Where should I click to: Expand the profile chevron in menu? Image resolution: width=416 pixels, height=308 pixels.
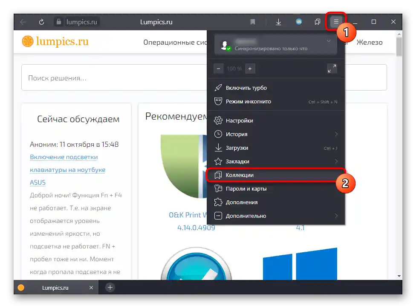click(x=329, y=41)
